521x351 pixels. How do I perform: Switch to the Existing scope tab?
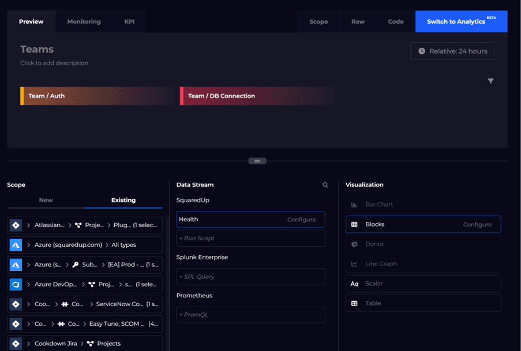(123, 200)
